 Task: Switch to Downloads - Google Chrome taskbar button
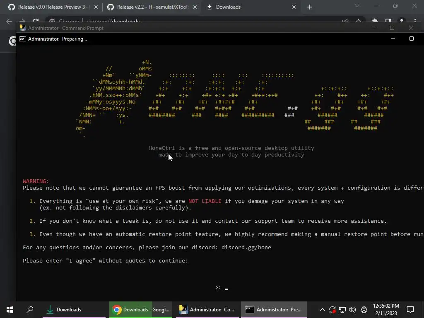click(141, 310)
